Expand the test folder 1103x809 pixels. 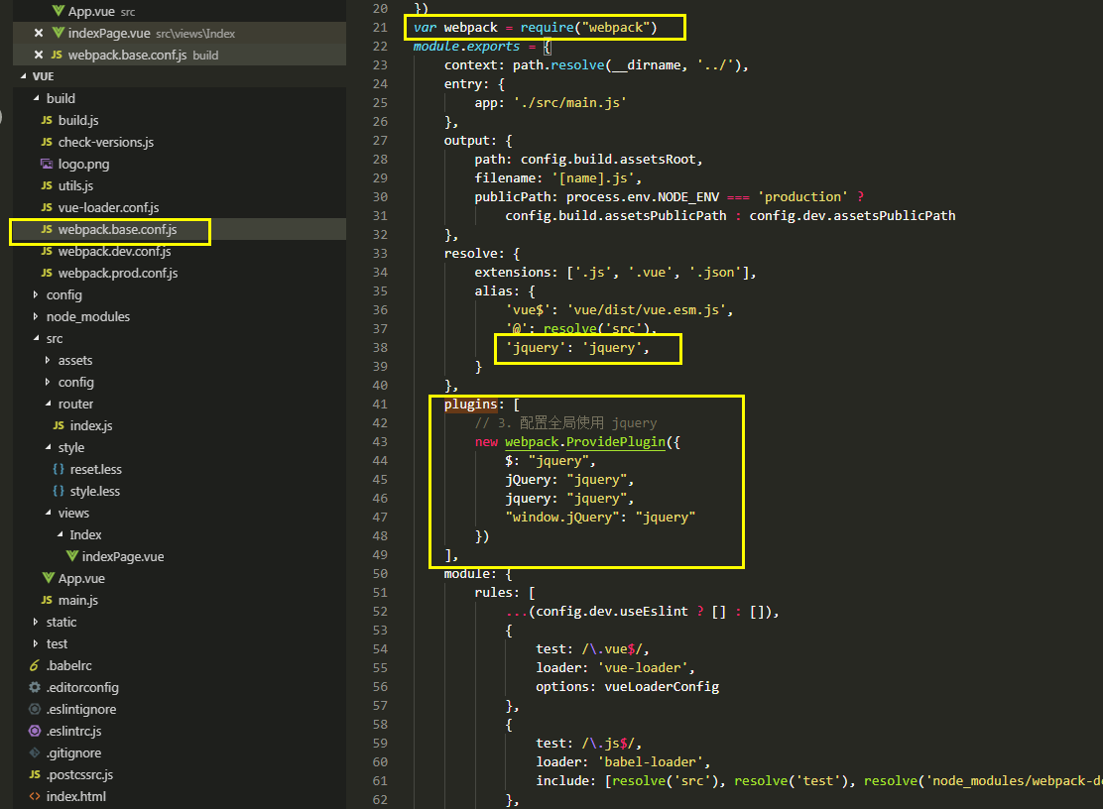36,643
